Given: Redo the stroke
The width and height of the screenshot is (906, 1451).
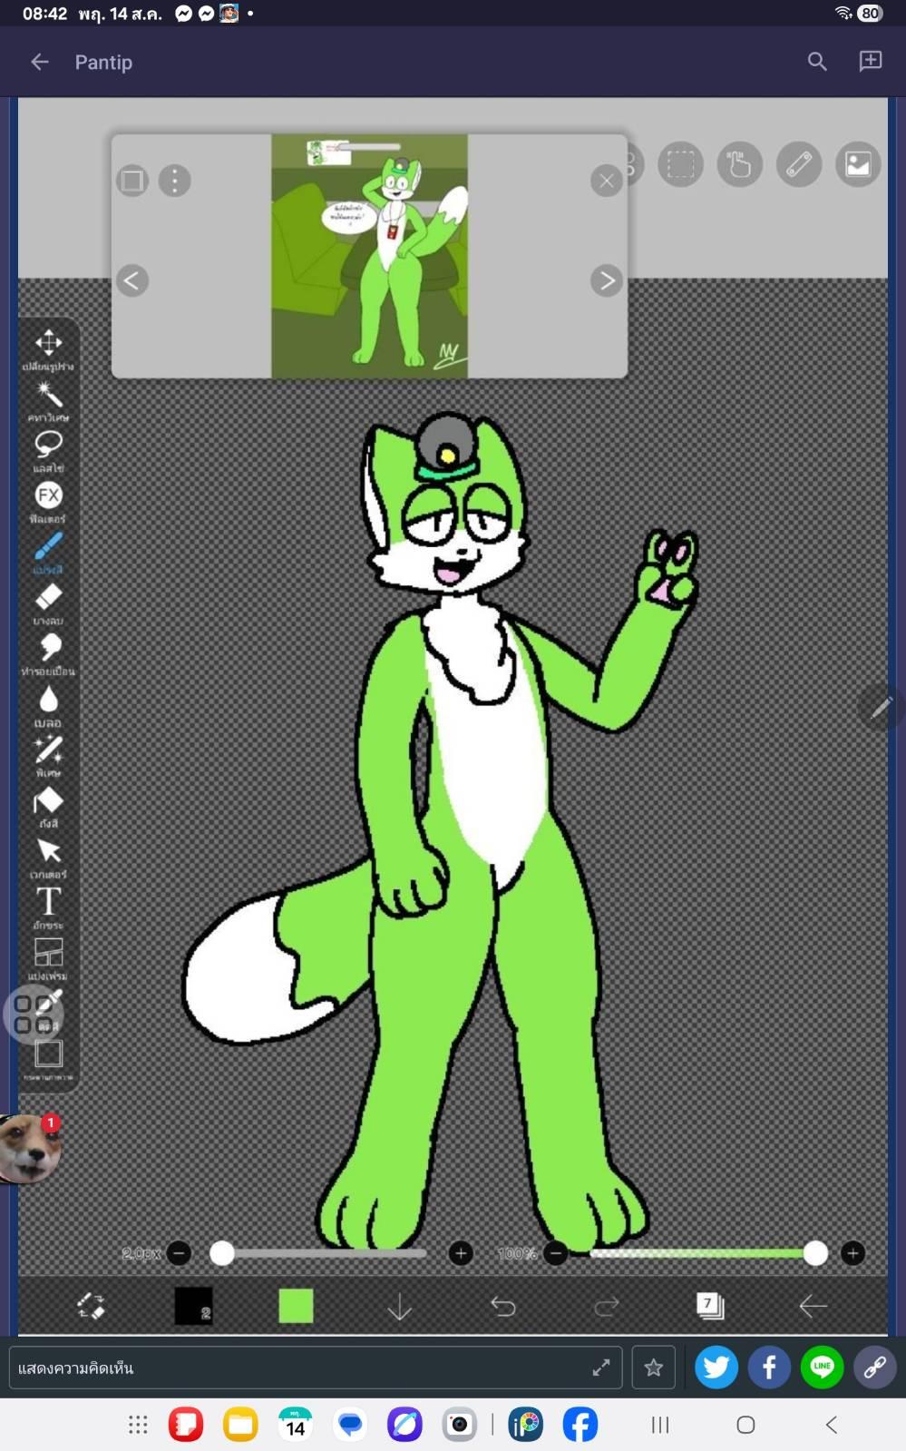Looking at the screenshot, I should pos(606,1306).
